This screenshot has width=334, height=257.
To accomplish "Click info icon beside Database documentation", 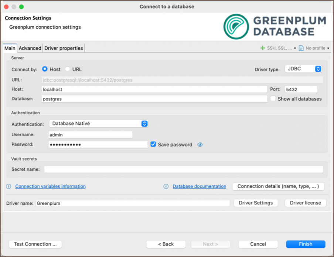I will (166, 186).
